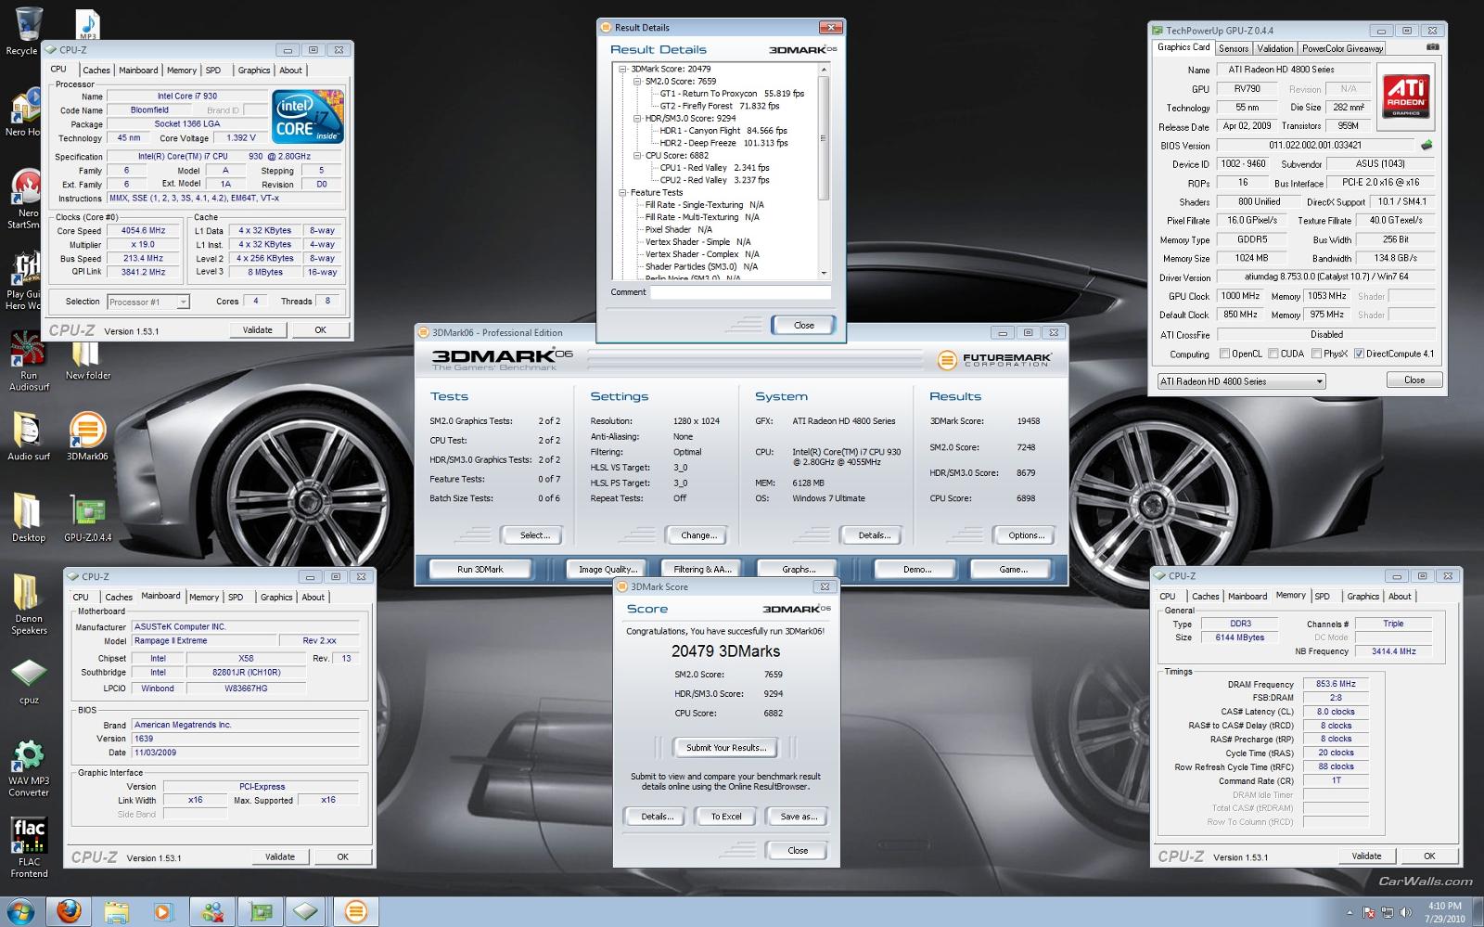The image size is (1484, 927).
Task: Launch GPU-Z.0.4.4 from the desktop
Action: pyautogui.click(x=87, y=517)
